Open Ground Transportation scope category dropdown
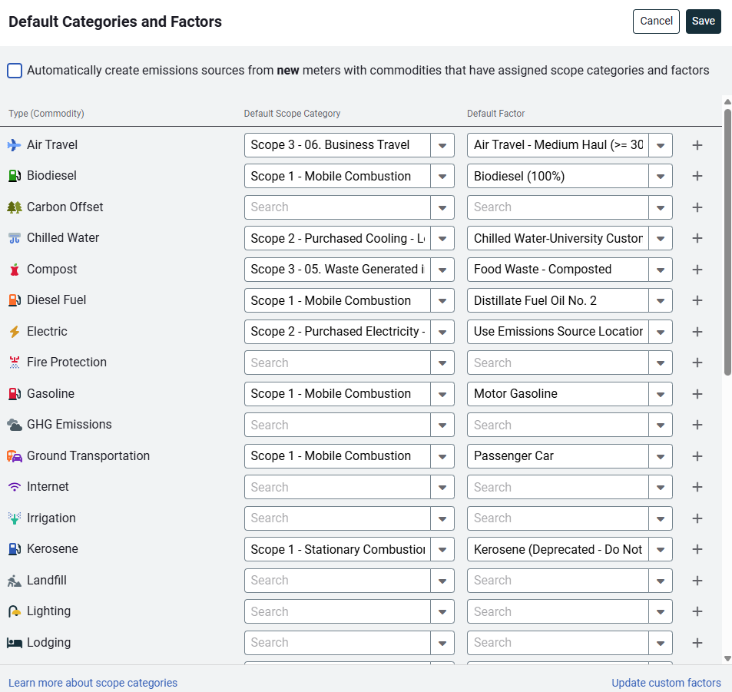Viewport: 732px width, 692px height. coord(442,456)
